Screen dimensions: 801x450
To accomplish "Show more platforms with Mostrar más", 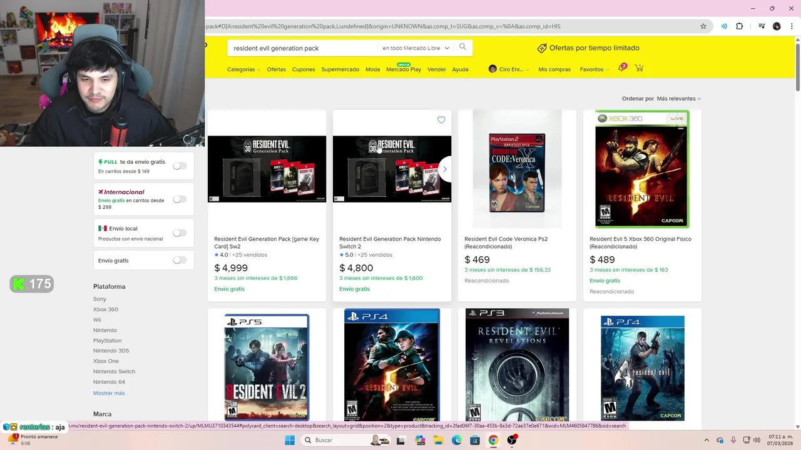I will pos(109,393).
